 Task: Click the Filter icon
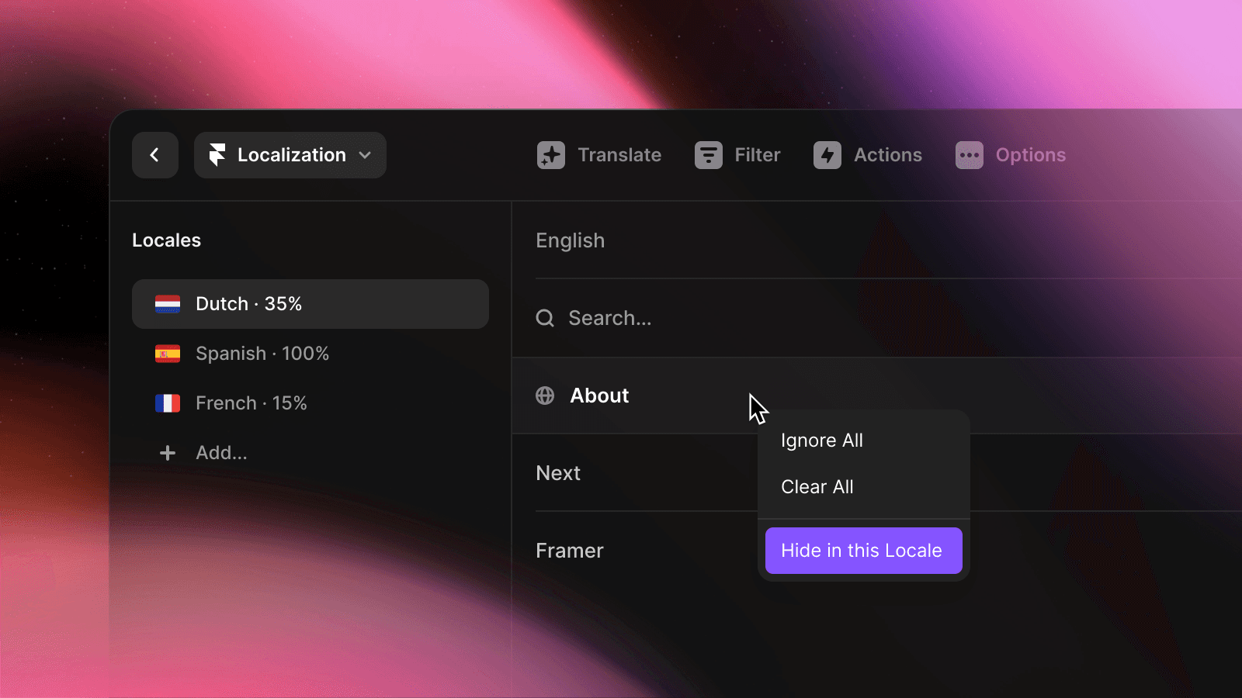click(708, 155)
